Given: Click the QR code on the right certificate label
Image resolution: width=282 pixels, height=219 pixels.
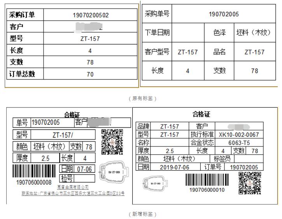Looking at the screenshot, I should (249, 183).
